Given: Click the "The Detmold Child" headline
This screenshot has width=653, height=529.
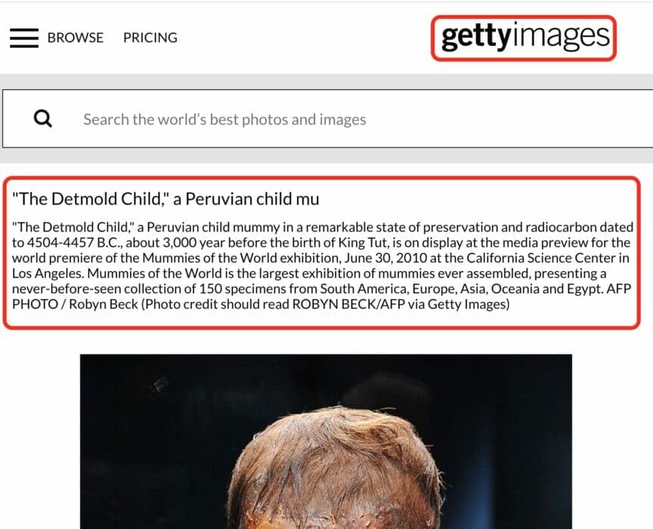Looking at the screenshot, I should [x=166, y=199].
